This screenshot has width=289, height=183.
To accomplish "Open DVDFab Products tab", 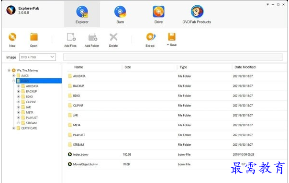I will [197, 14].
